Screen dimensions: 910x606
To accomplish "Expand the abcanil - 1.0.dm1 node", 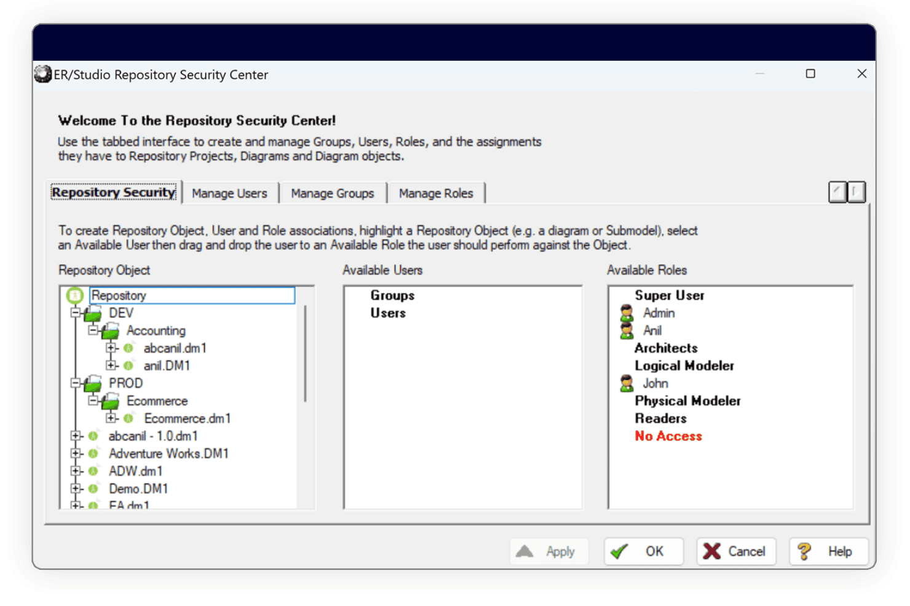I will point(76,436).
